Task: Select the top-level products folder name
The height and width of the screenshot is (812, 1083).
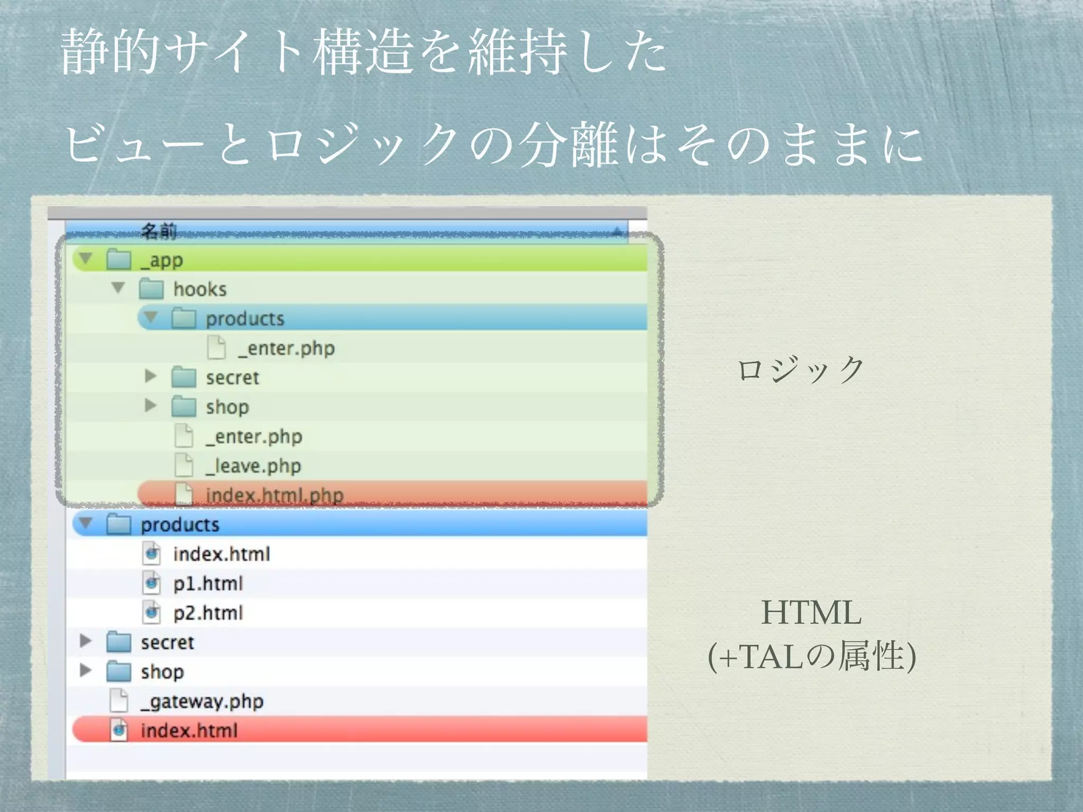Action: click(x=180, y=524)
